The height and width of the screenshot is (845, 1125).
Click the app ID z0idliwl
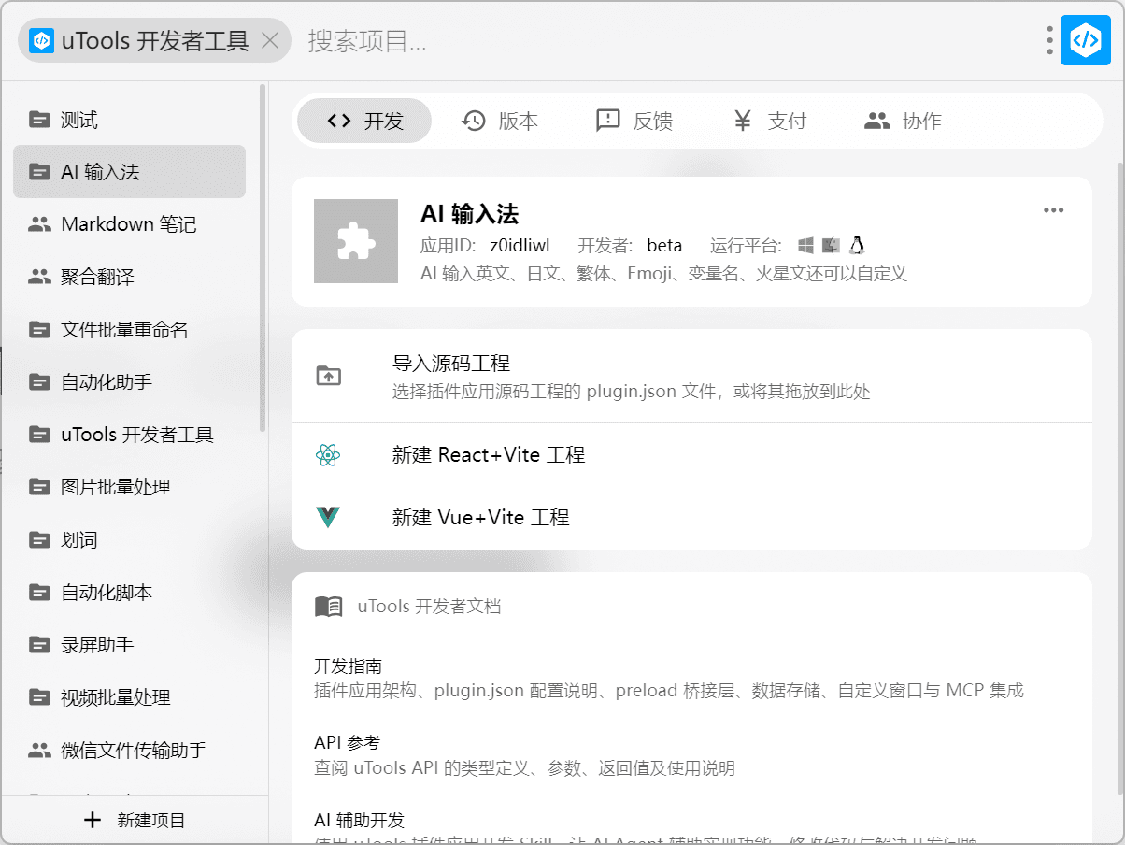click(520, 246)
